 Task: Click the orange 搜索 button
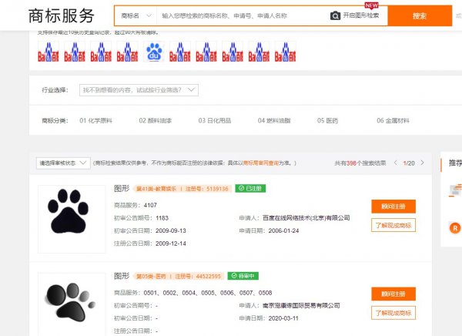coord(420,15)
